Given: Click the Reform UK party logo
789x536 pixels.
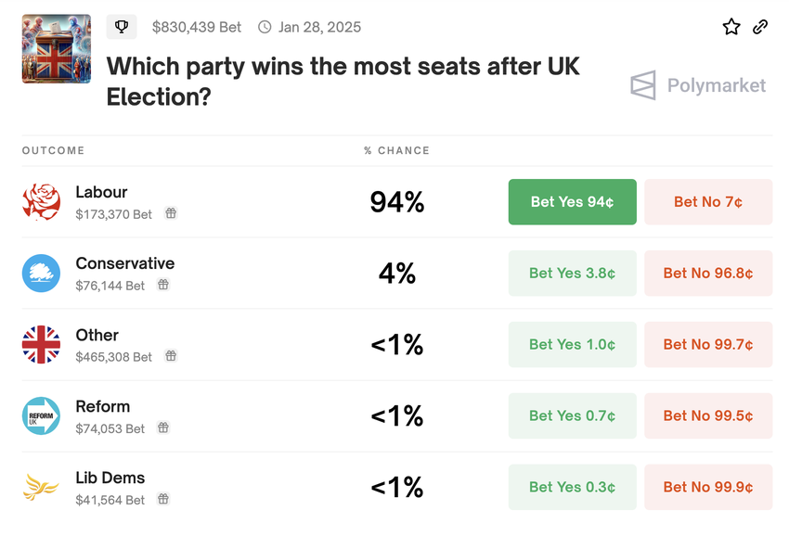Looking at the screenshot, I should [41, 416].
